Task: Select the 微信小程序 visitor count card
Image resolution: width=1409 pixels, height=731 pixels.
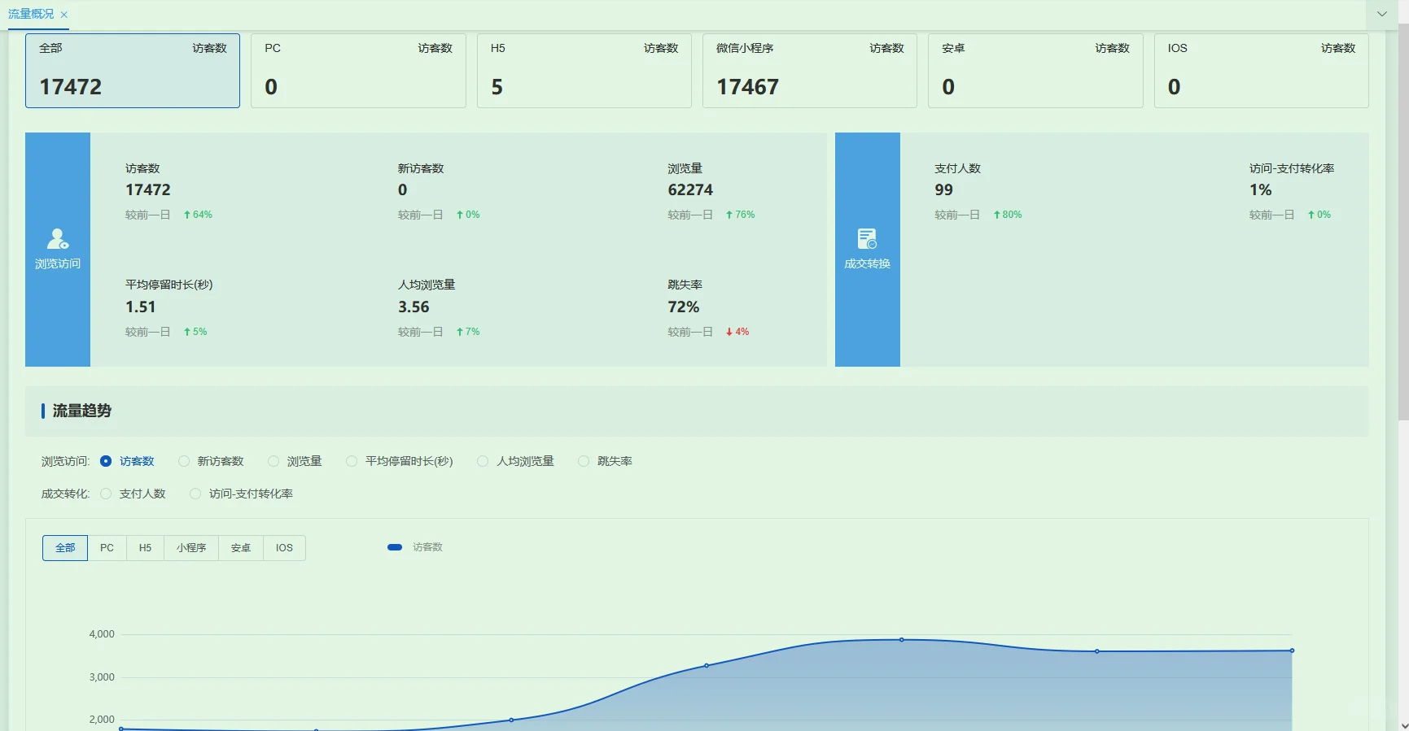Action: [810, 71]
